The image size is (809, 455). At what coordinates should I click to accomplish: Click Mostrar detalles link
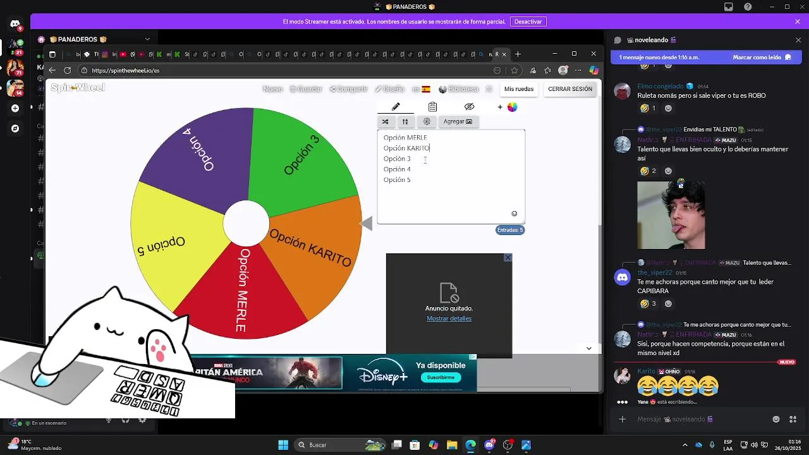tap(449, 318)
